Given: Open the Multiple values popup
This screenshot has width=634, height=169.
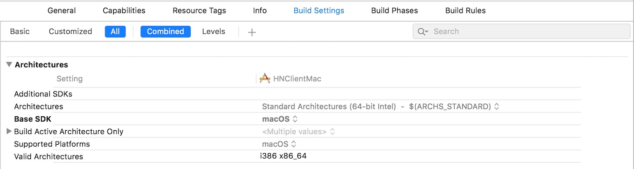Looking at the screenshot, I should (298, 132).
